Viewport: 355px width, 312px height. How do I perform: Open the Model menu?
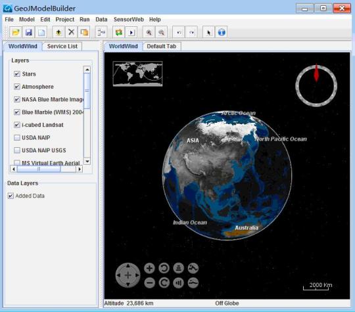[x=27, y=20]
